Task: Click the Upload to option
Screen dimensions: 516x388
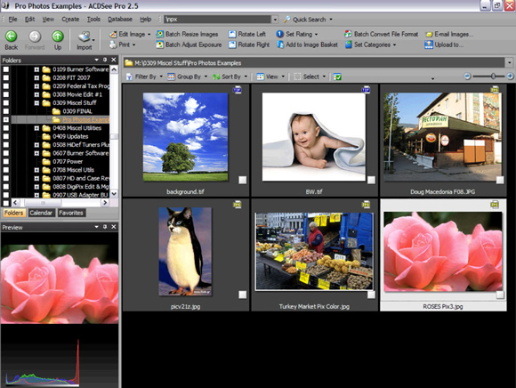Action: [444, 44]
